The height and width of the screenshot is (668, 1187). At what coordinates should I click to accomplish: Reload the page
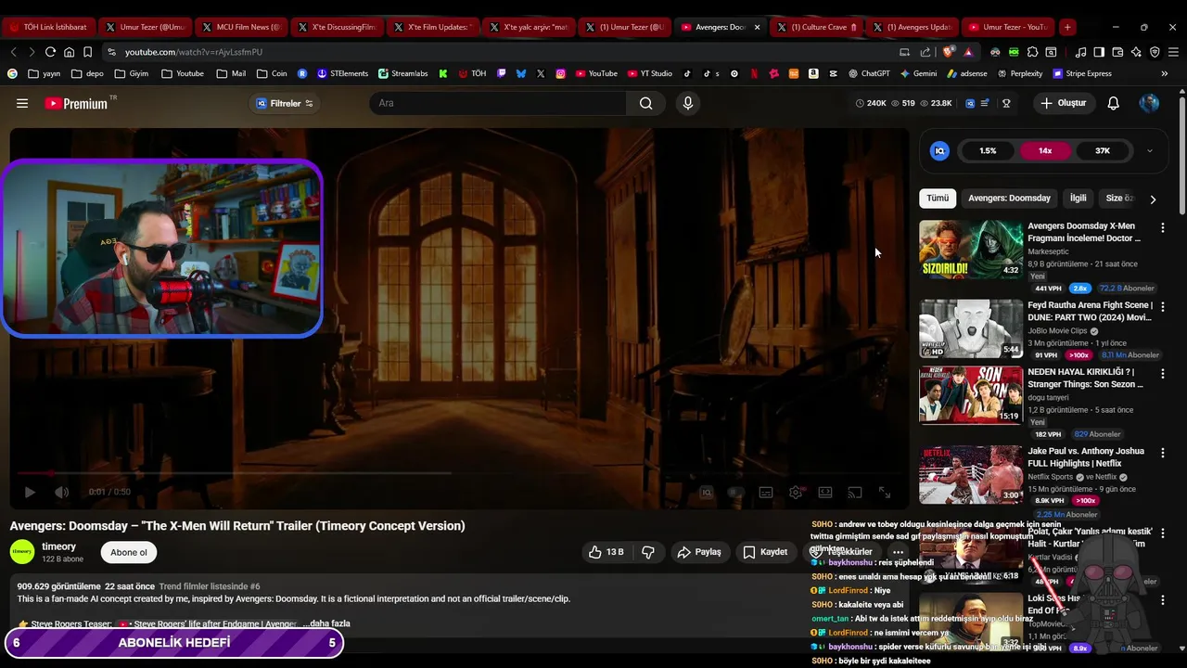tap(50, 52)
